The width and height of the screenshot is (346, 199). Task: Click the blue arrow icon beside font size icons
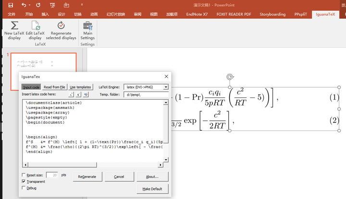tap(86, 94)
